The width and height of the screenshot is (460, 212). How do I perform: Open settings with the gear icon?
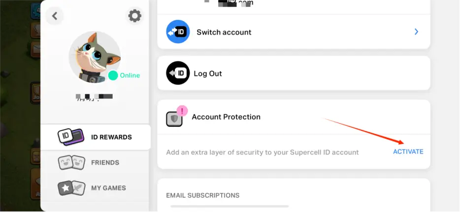pos(134,16)
